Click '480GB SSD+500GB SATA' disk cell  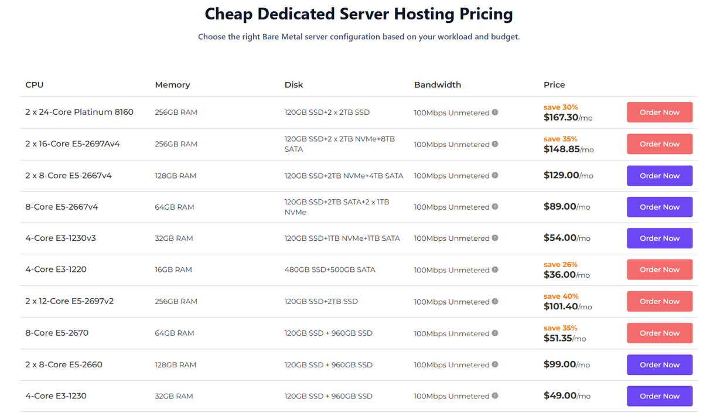point(330,269)
